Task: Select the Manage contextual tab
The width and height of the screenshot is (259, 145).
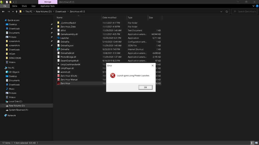Action: tap(48, 2)
